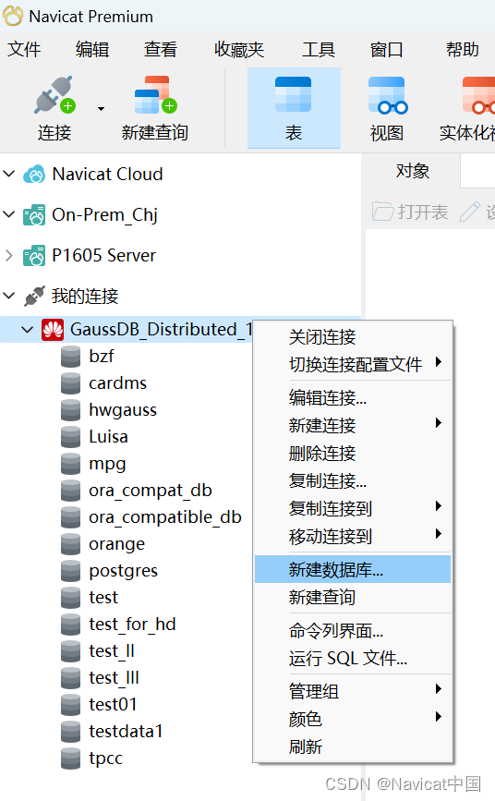
Task: Click the tpcc database icon
Action: click(x=70, y=759)
